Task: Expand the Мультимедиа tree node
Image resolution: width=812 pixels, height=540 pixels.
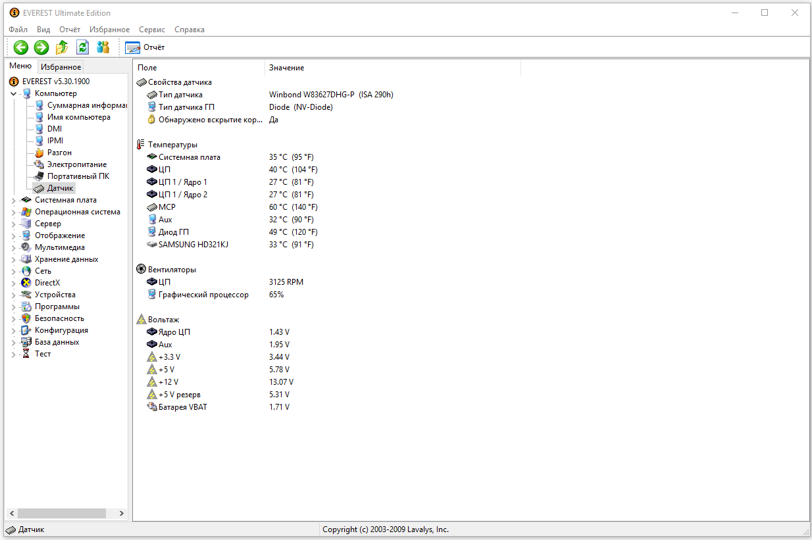Action: tap(14, 247)
